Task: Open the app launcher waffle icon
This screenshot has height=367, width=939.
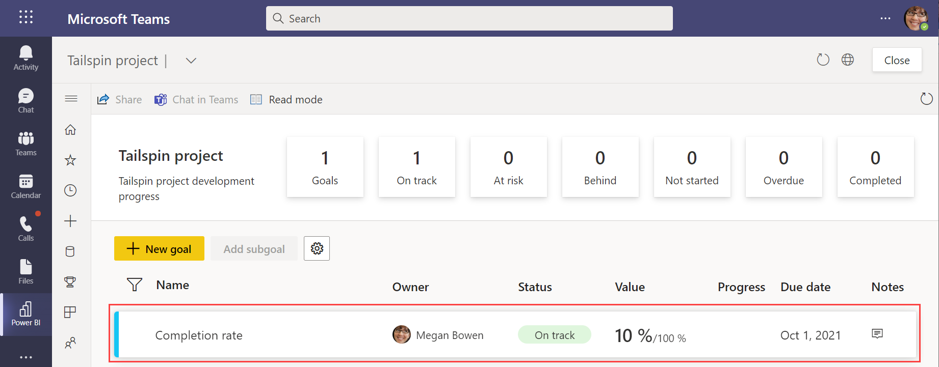Action: [x=26, y=17]
